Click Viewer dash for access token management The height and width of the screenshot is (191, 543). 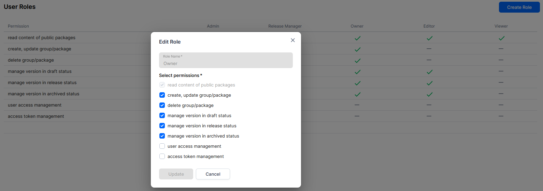501,116
